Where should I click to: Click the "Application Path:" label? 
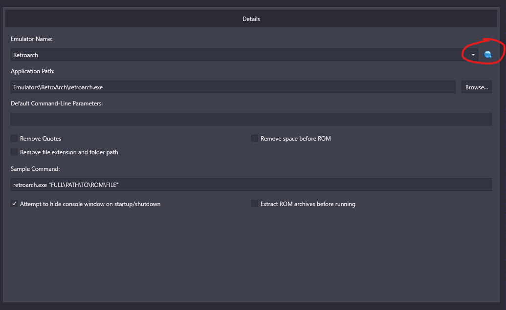tap(33, 71)
